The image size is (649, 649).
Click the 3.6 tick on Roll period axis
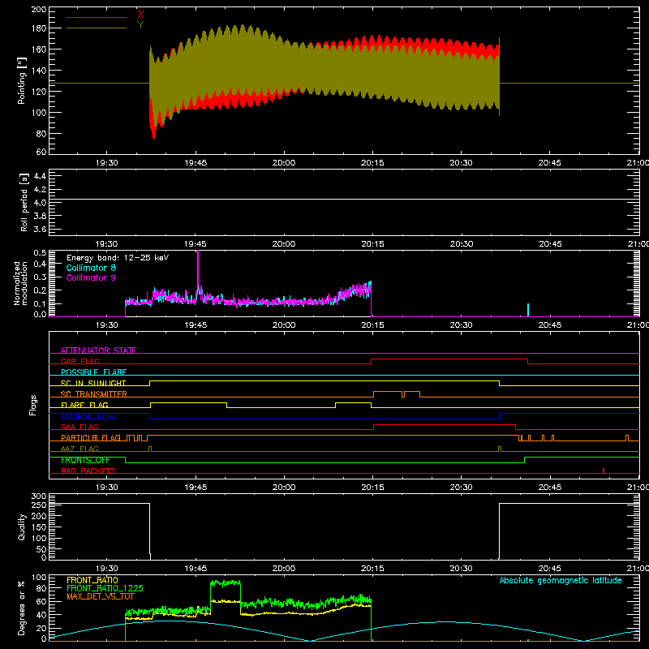[40, 229]
